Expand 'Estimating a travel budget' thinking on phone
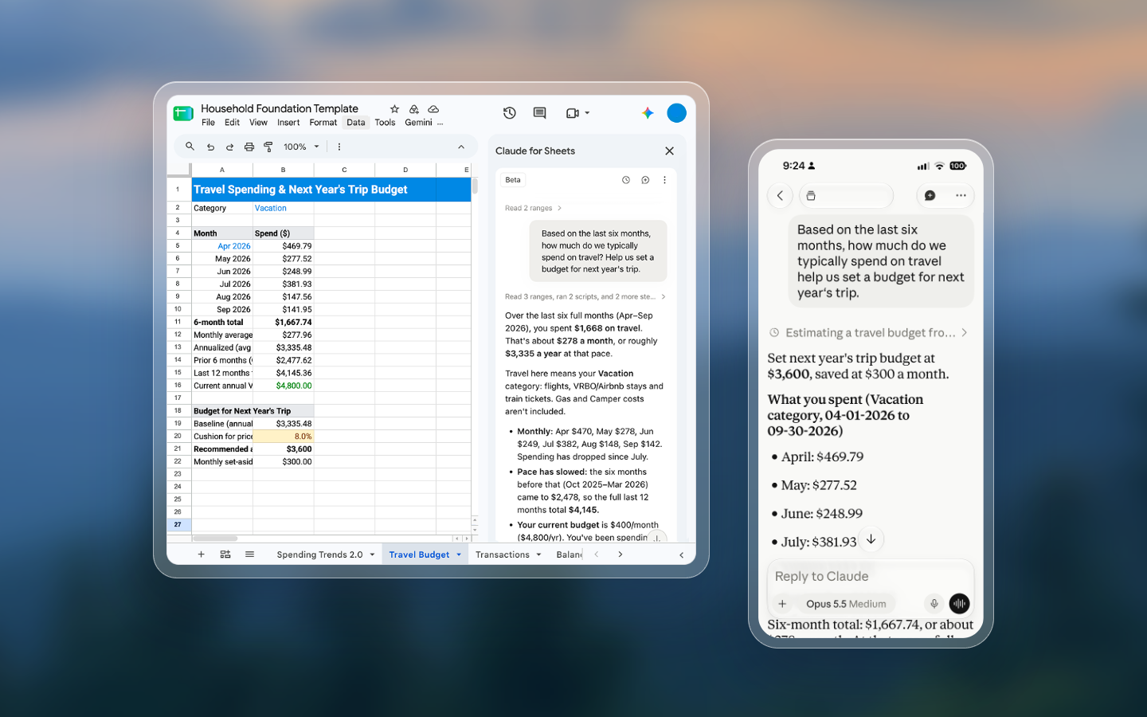1147x717 pixels. 869,333
